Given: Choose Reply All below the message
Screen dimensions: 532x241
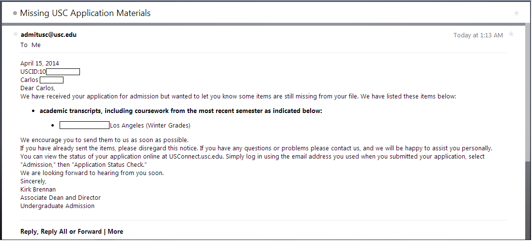Looking at the screenshot, I should [54, 231].
